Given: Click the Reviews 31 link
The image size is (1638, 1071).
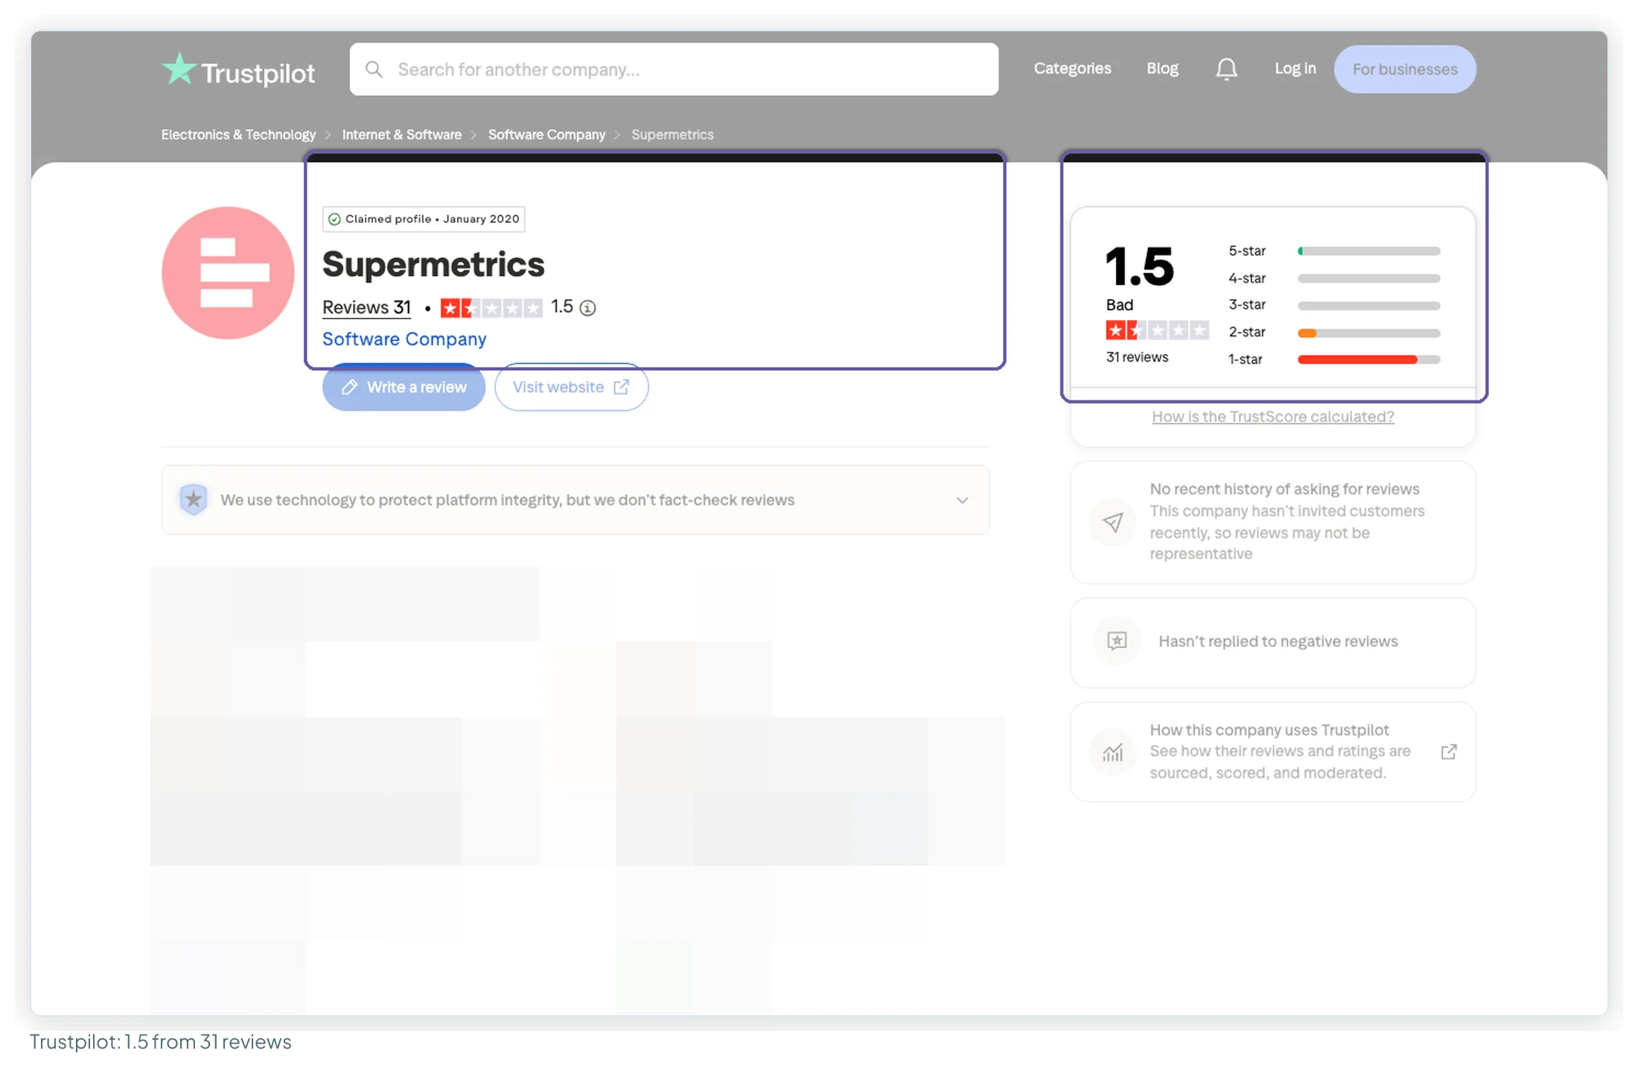Looking at the screenshot, I should point(366,307).
